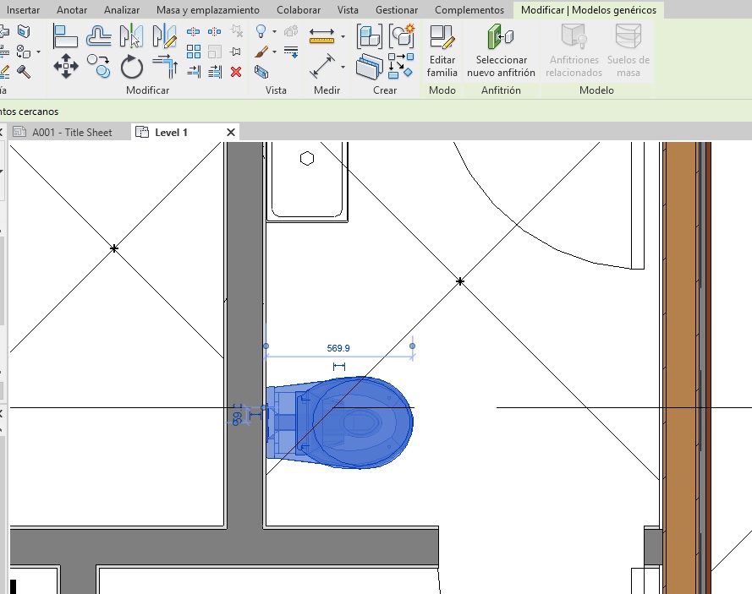Click Seleccionar nuevo anfitrión button
The width and height of the screenshot is (752, 594).
pos(501,52)
